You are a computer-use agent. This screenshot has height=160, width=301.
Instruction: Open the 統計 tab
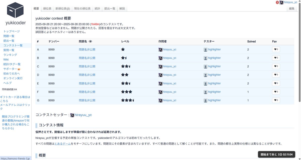pyautogui.click(x=97, y=8)
